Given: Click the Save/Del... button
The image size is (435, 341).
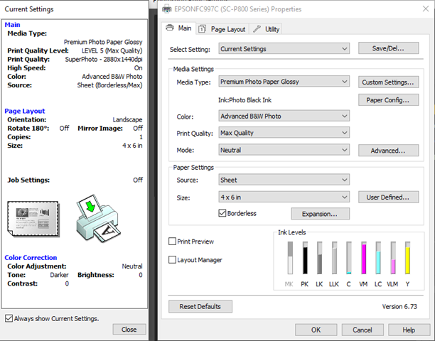Looking at the screenshot, I should 388,48.
